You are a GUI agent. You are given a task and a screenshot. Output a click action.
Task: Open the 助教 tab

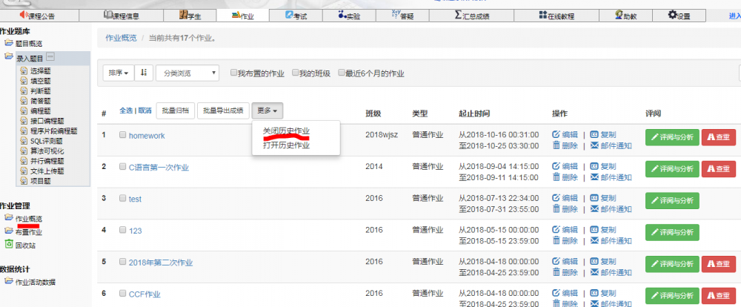(625, 16)
